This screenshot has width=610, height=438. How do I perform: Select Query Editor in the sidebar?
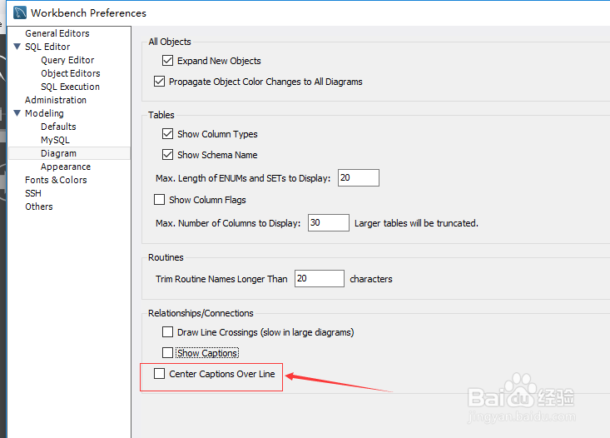(x=67, y=60)
